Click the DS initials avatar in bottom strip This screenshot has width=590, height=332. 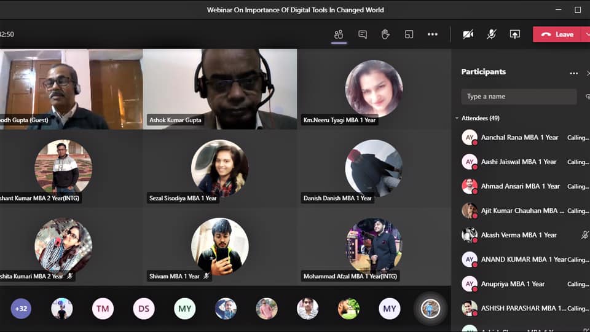click(144, 309)
